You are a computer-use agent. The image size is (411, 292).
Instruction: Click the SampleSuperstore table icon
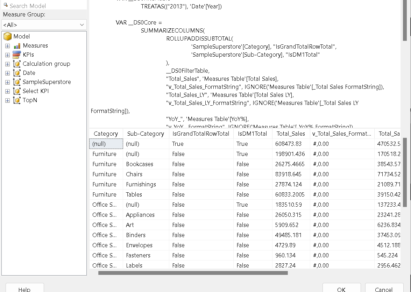pyautogui.click(x=17, y=82)
